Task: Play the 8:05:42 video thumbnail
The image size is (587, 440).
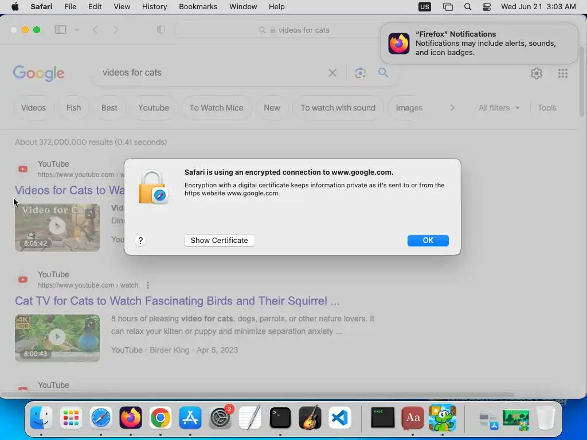Action: [x=57, y=227]
